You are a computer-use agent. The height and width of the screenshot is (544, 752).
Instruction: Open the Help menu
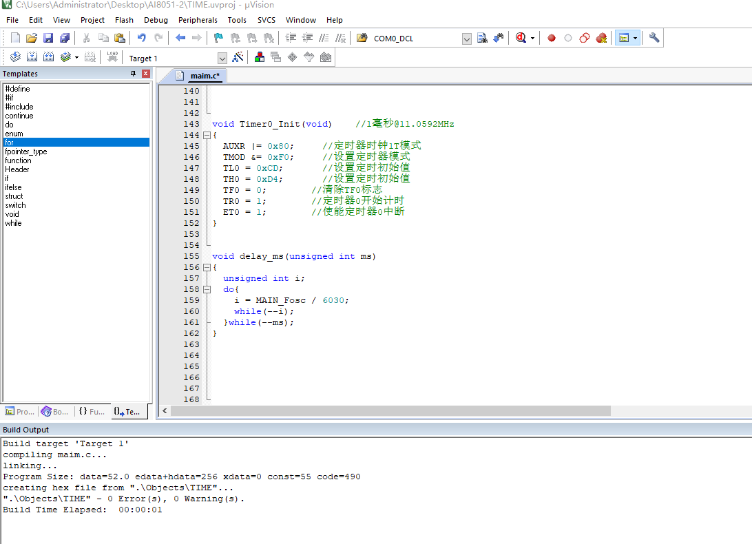pos(334,20)
